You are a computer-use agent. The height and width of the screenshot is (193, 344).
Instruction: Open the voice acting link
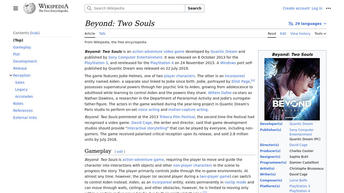(x=149, y=110)
